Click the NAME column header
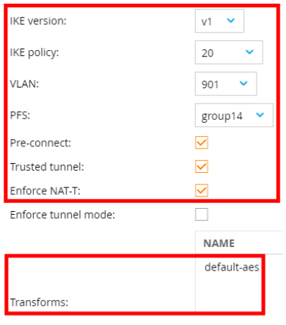This screenshot has width=286, height=325. tap(219, 243)
